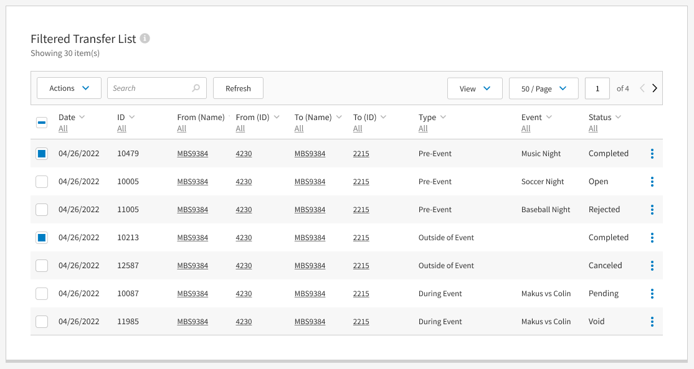Click the Refresh button

(238, 88)
